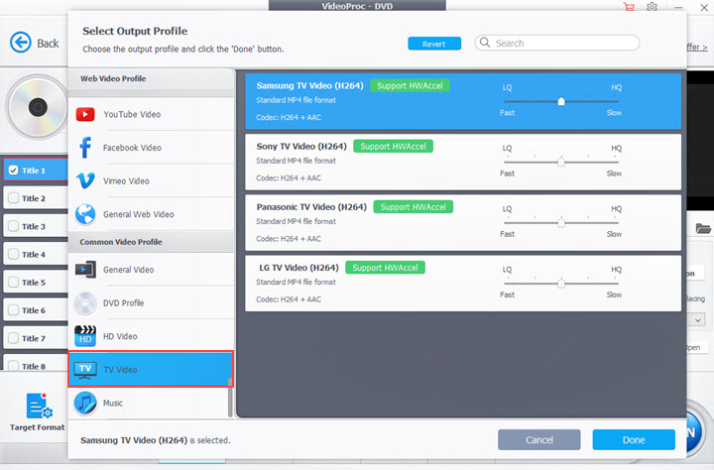The height and width of the screenshot is (470, 714).
Task: Select the General Web Video globe icon
Action: click(x=85, y=214)
